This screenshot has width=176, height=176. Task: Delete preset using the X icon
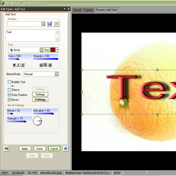point(56,24)
